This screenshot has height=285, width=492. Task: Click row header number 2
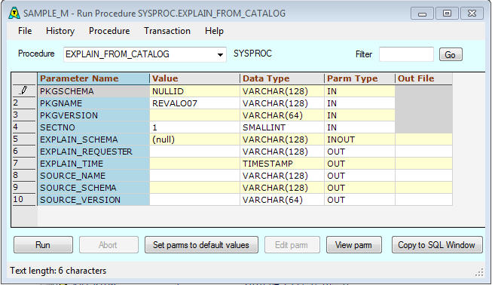[24, 103]
